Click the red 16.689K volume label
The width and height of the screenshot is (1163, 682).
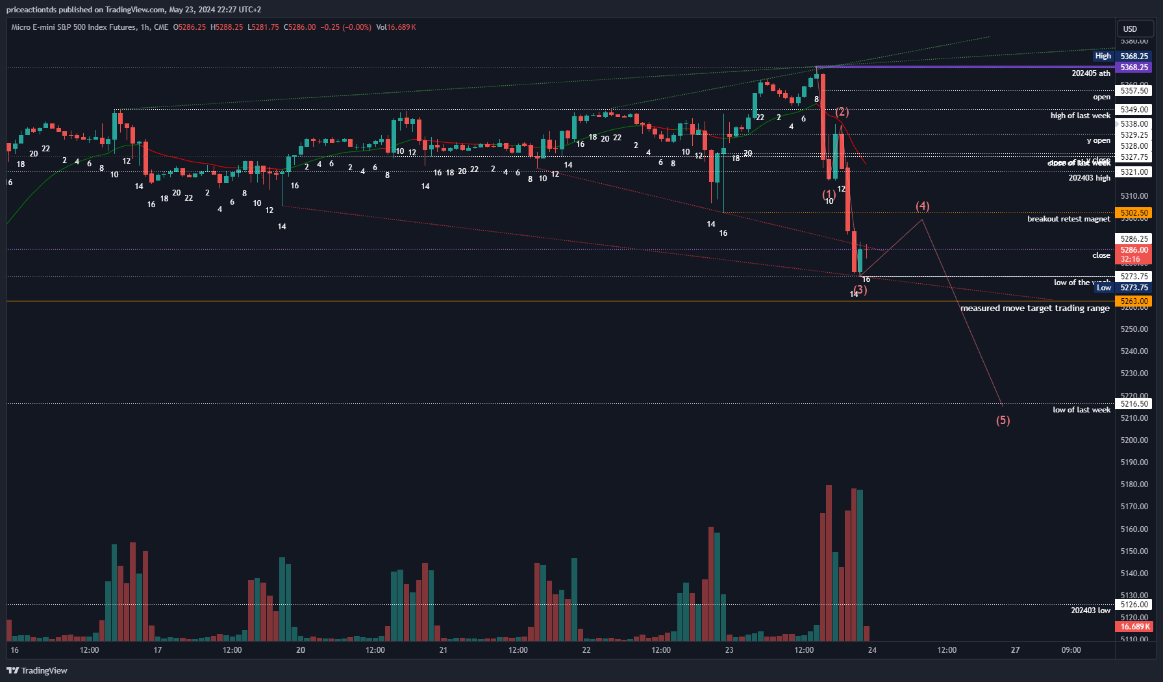pyautogui.click(x=1134, y=627)
